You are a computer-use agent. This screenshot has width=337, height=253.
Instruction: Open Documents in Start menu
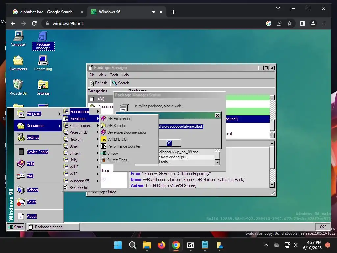pyautogui.click(x=38, y=126)
